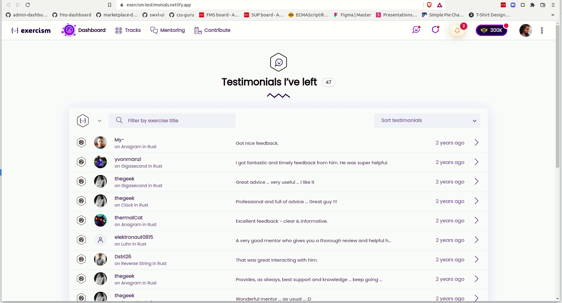Expand thegeek's Gigasecond testimonial chevron
The image size is (562, 303).
coord(477,181)
